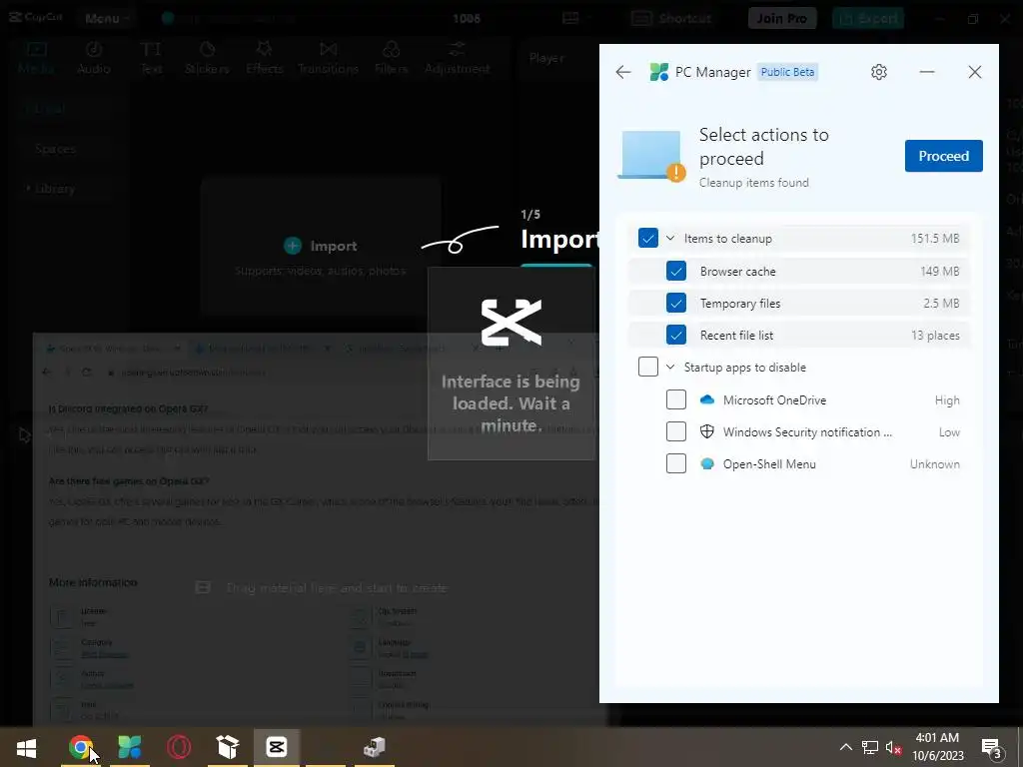Select the Adjustment tab in CapCut
The height and width of the screenshot is (767, 1023).
point(457,57)
